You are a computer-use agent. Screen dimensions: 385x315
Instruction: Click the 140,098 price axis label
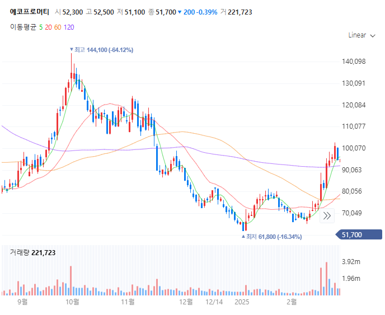[x=354, y=62]
